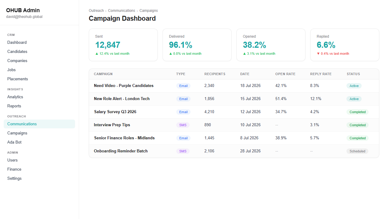Click Campaigns breadcrumb item
The height and width of the screenshot is (219, 389).
pyautogui.click(x=149, y=11)
